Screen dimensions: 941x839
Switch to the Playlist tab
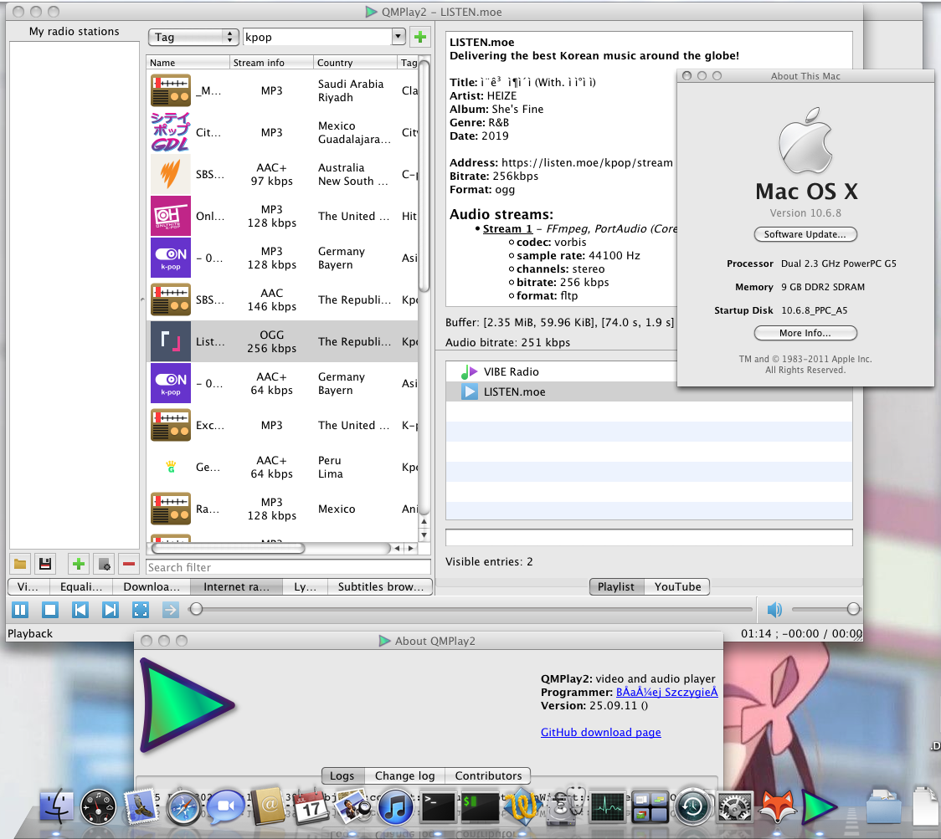(x=616, y=586)
